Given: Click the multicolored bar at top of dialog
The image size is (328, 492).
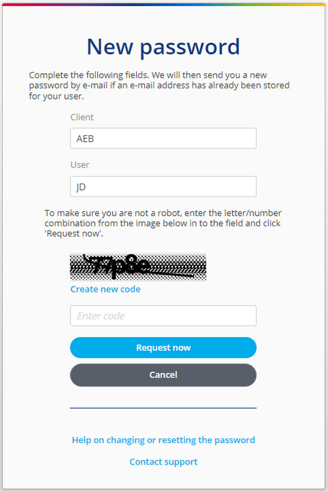Looking at the screenshot, I should 163,4.
